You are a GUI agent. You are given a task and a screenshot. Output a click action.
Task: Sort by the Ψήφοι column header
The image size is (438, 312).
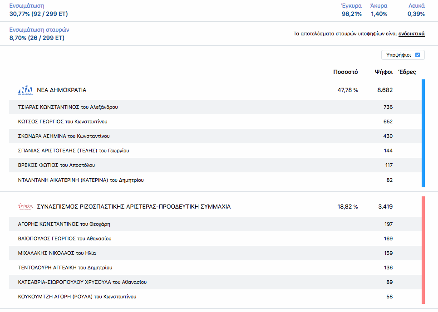click(384, 72)
